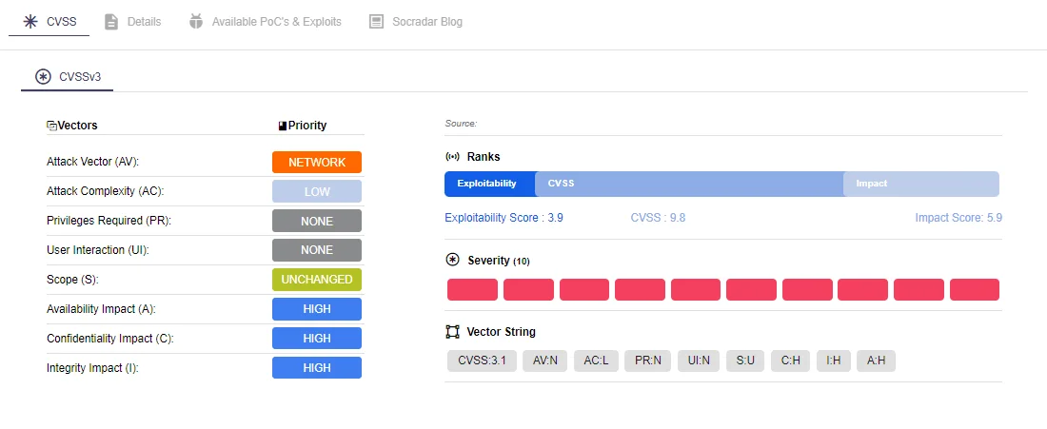The image size is (1047, 429).
Task: Click the CVSSv3 circled asterisk icon
Action: [x=43, y=77]
